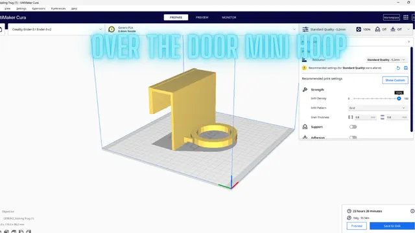Screen dimensions: 415x233
Task: Close the print settings panel
Action: pyautogui.click(x=409, y=41)
